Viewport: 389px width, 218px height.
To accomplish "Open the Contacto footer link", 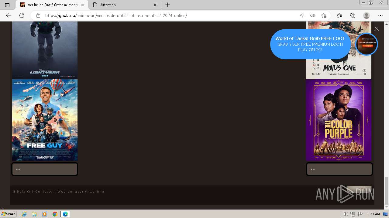I will pos(44,191).
